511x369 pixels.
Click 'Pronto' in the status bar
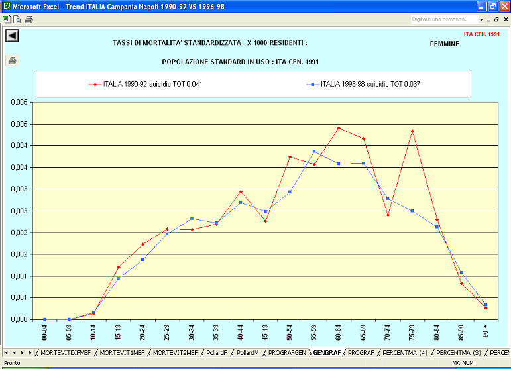(x=12, y=363)
